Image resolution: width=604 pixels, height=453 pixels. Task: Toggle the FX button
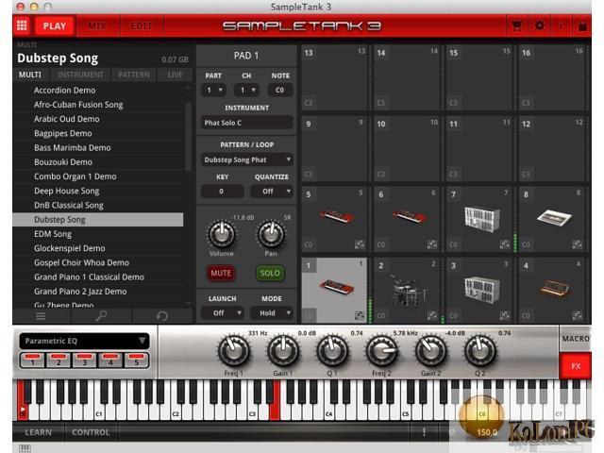coord(576,366)
